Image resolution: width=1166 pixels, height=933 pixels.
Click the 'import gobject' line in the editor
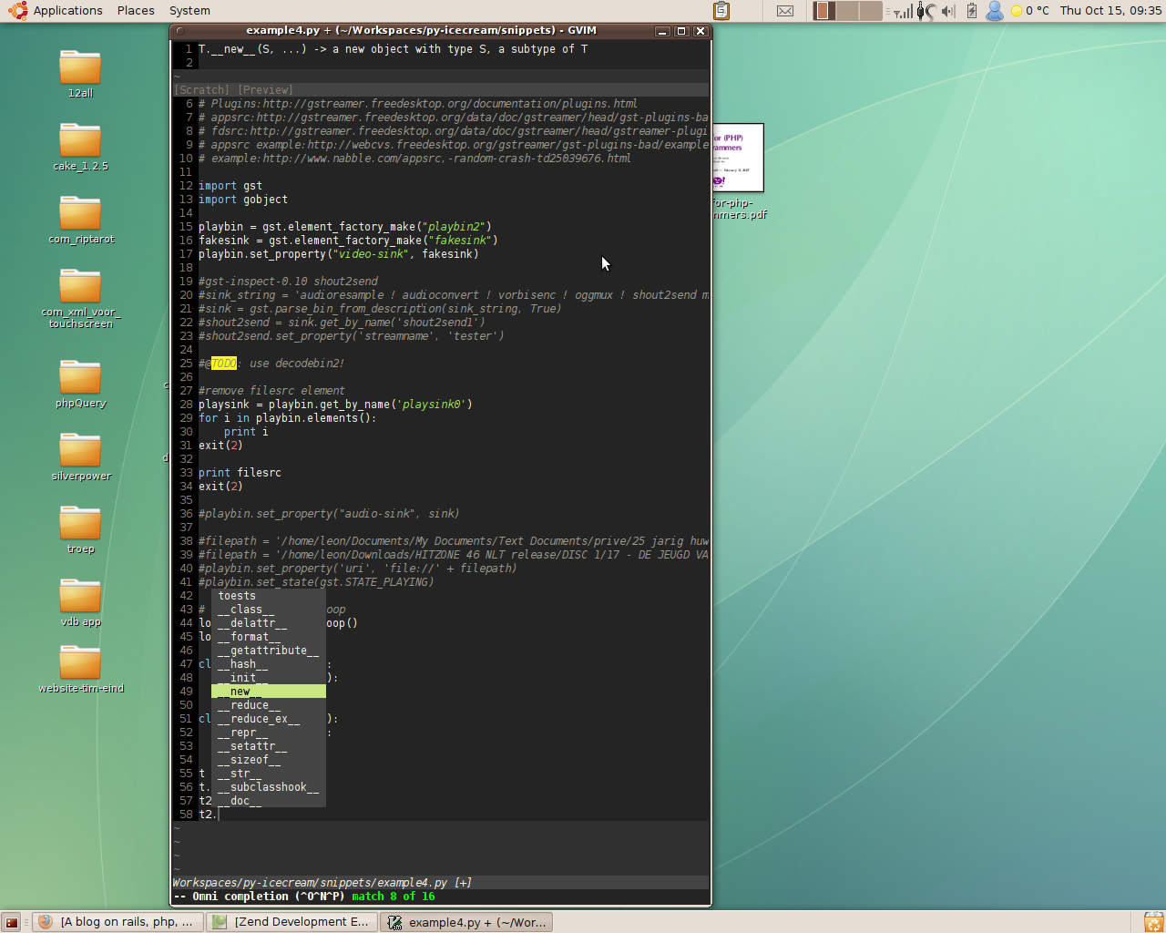(x=243, y=200)
